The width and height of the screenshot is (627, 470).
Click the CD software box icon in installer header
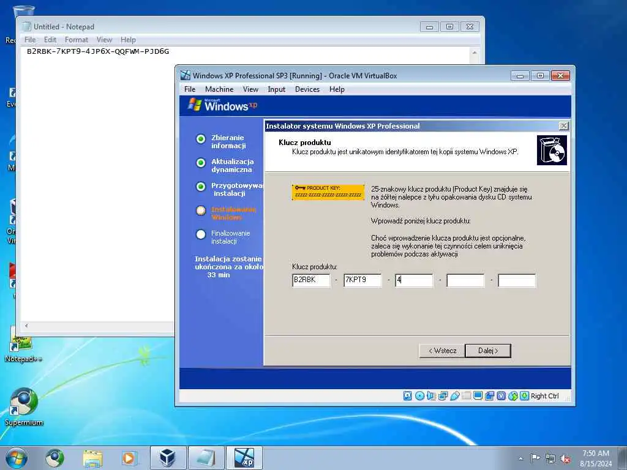pos(552,151)
